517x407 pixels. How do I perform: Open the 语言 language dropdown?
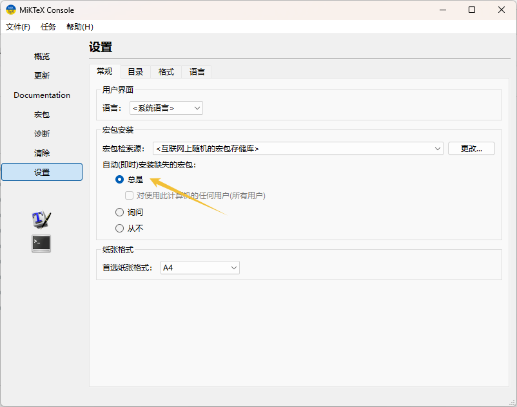point(166,108)
